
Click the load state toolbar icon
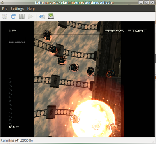tap(42, 16)
